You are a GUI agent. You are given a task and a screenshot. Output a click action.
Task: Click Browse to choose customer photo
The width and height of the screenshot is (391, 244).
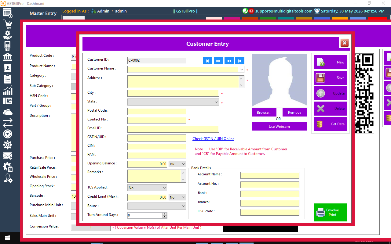pos(264,113)
